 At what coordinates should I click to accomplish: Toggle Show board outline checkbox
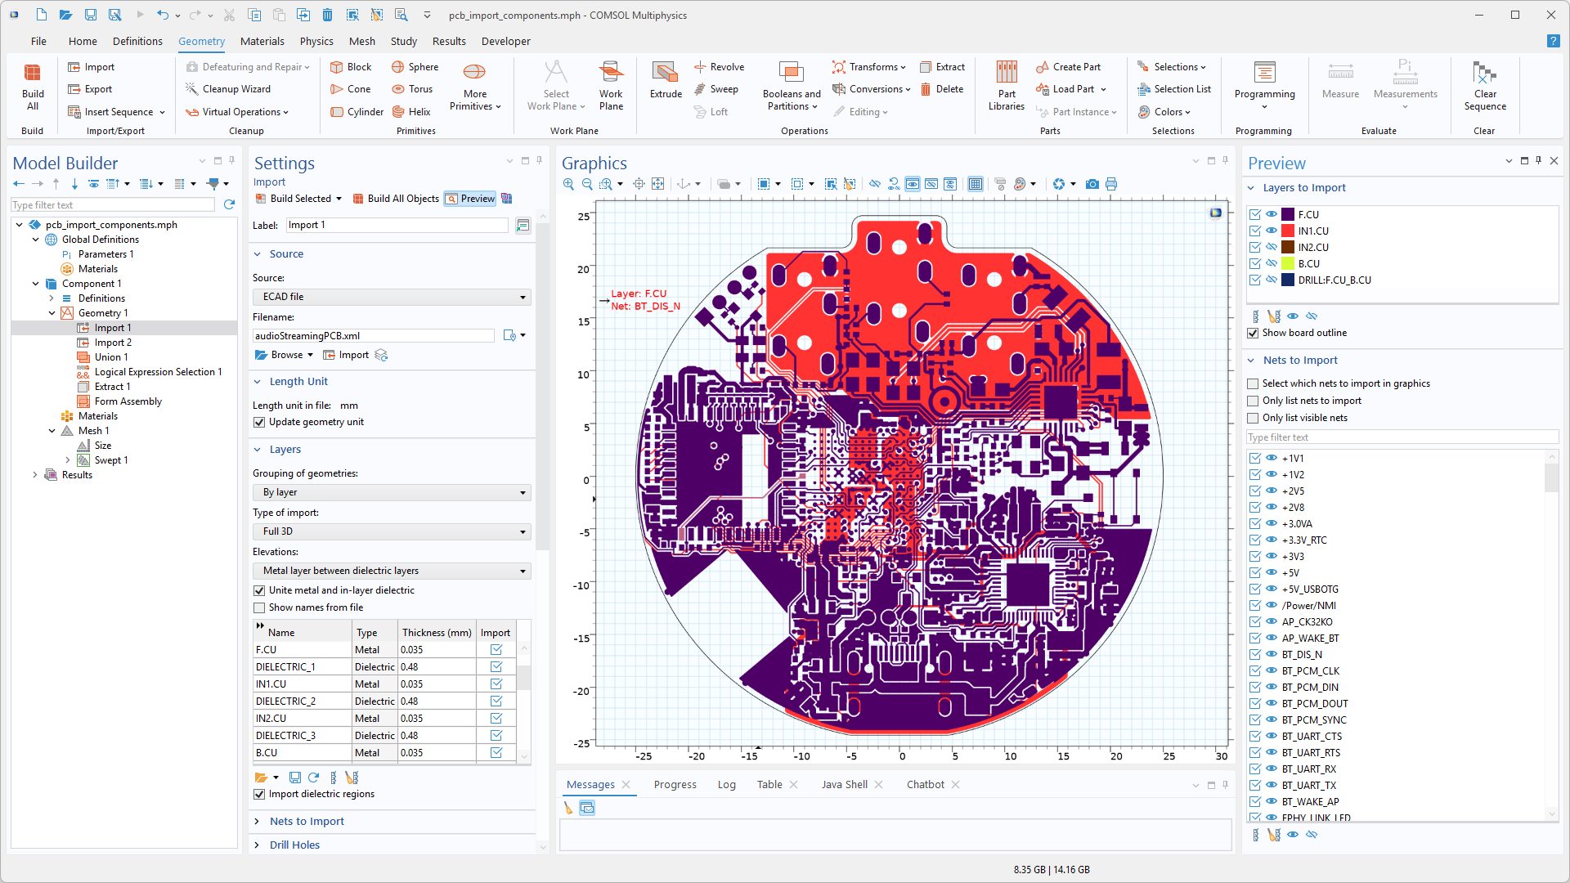click(x=1253, y=333)
